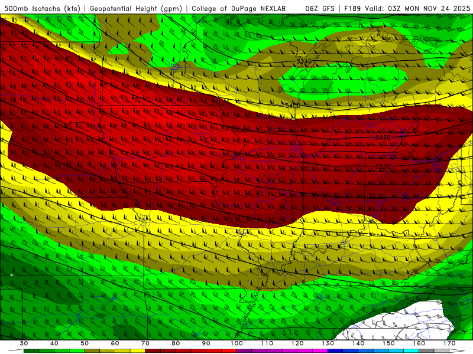Click the '500mb Isotachs (kts)' title text
This screenshot has width=473, height=354.
[x=42, y=8]
